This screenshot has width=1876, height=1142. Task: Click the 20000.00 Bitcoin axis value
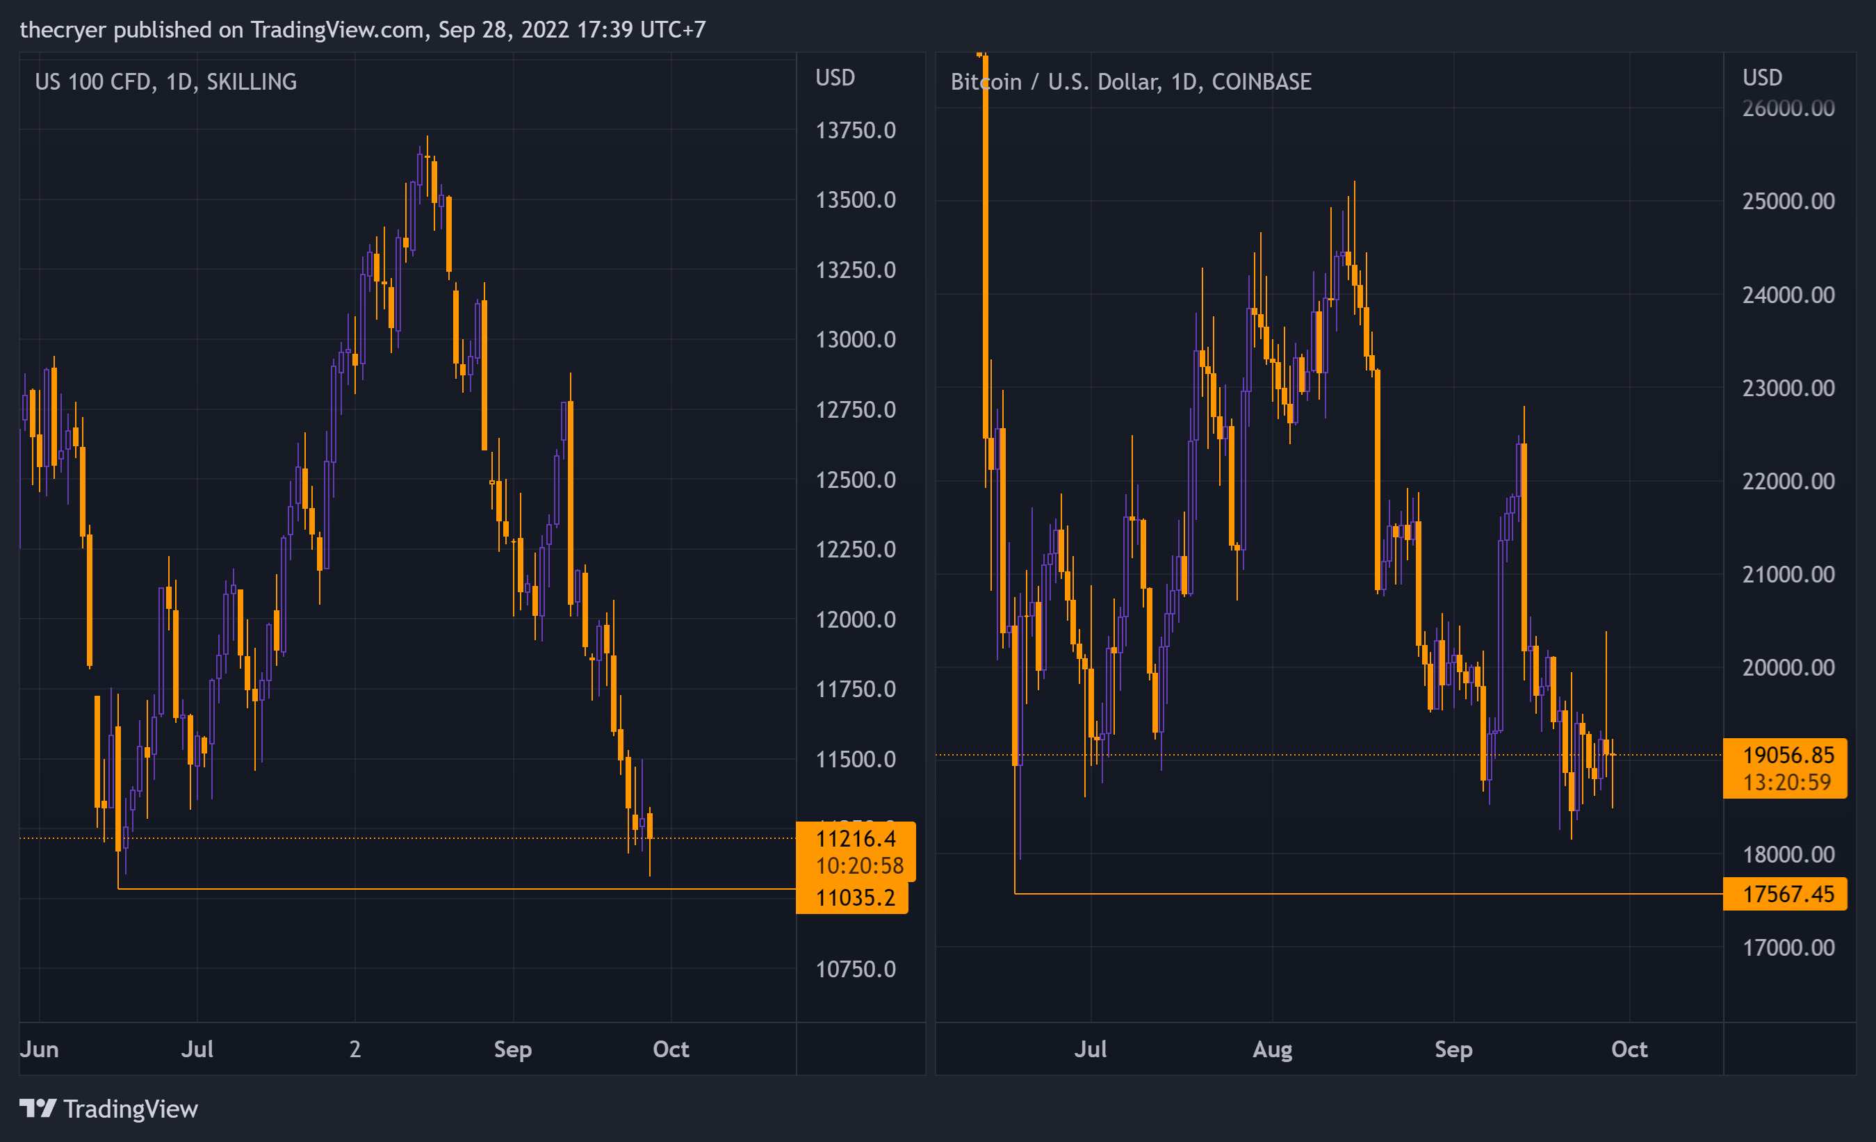click(1788, 668)
